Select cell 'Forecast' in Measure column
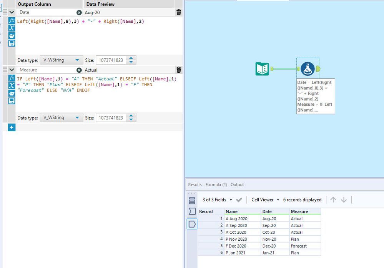The width and height of the screenshot is (384, 268). [305, 246]
